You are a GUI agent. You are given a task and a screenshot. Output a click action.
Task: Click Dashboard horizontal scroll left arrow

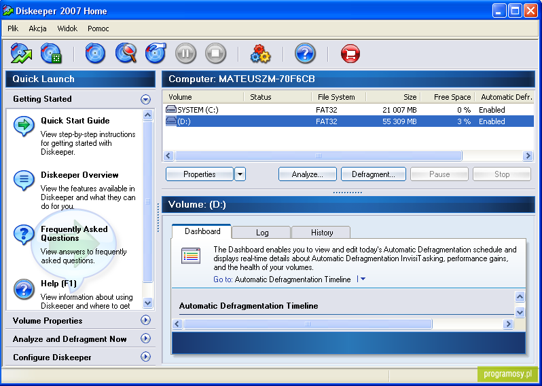point(177,324)
